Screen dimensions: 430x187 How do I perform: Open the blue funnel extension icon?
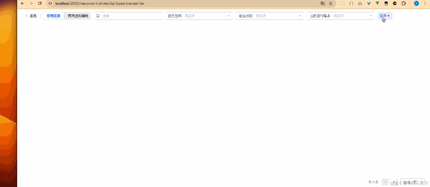369,4
